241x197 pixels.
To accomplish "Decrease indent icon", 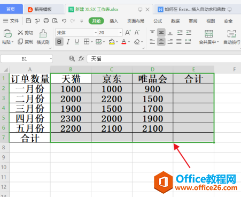I will coord(180,33).
